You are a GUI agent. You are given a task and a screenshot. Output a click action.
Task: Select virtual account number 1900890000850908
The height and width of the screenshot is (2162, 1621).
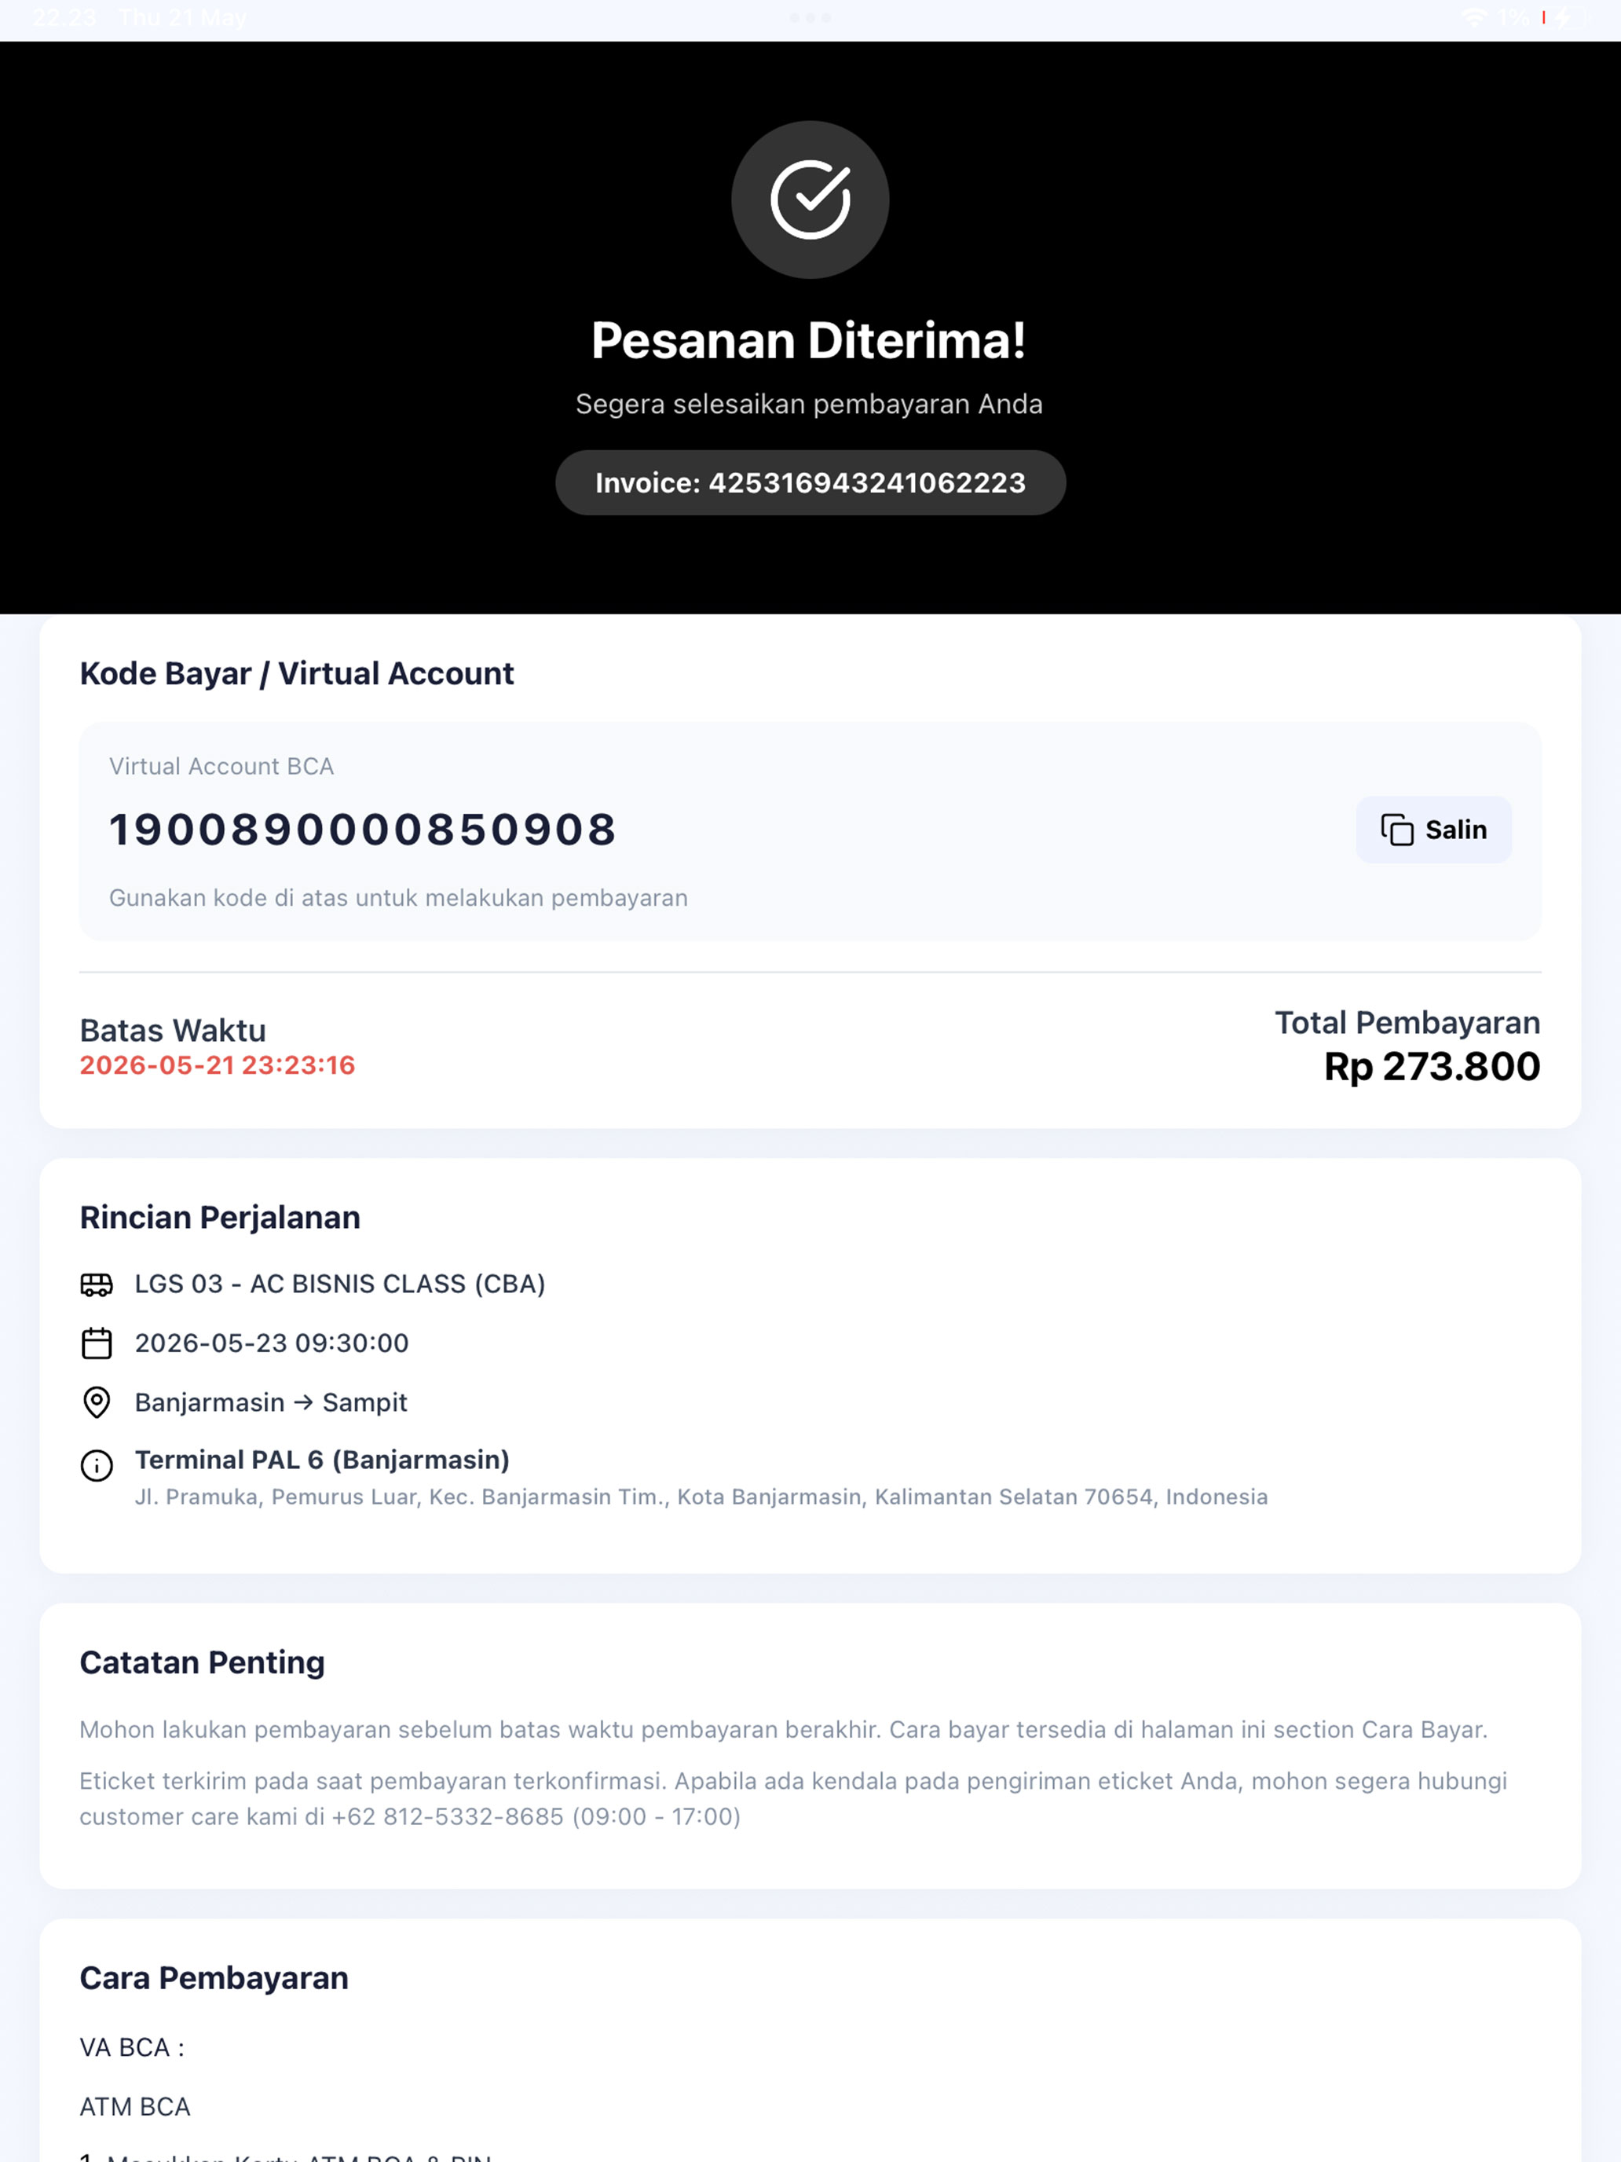pos(363,830)
